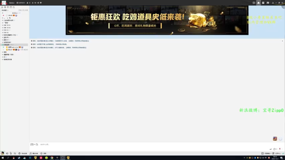Select the last channel in the tree
The height and width of the screenshot is (160, 285).
pyautogui.click(x=7, y=59)
